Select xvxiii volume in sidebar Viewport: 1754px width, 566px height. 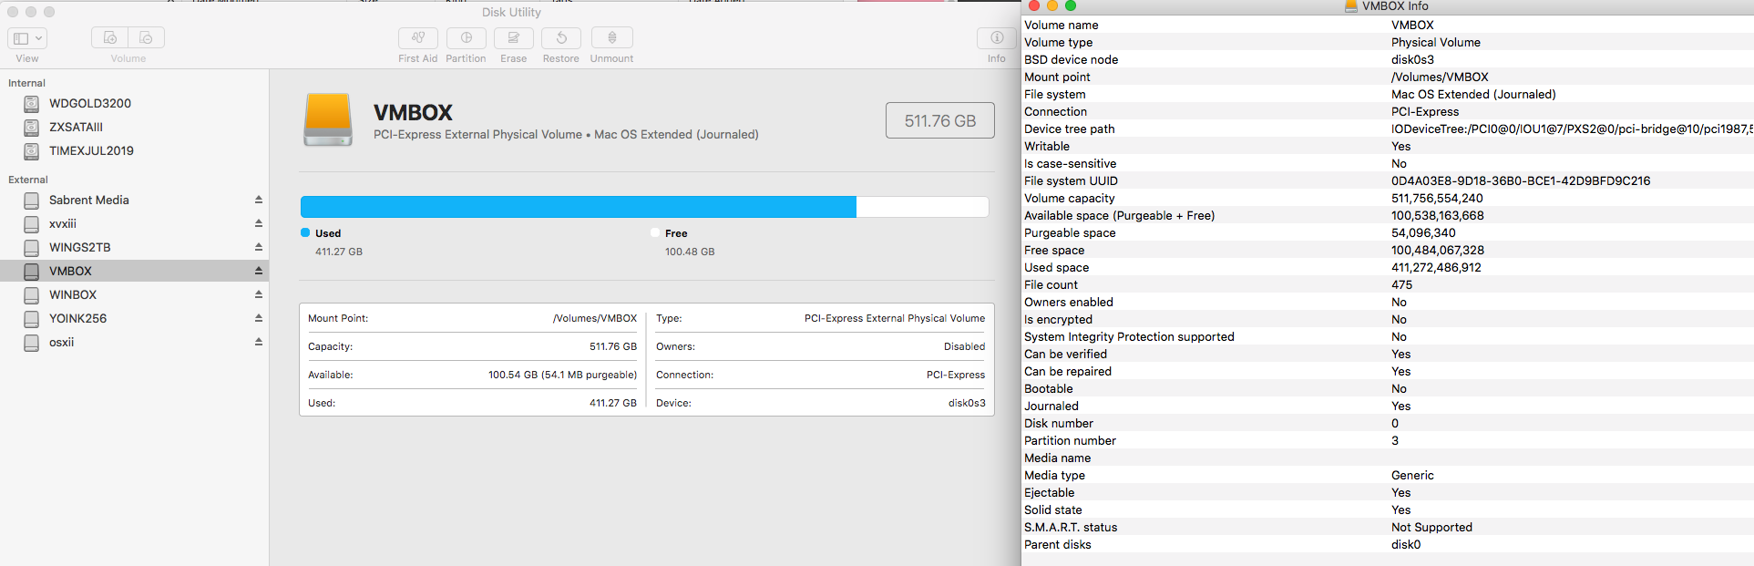click(x=63, y=223)
